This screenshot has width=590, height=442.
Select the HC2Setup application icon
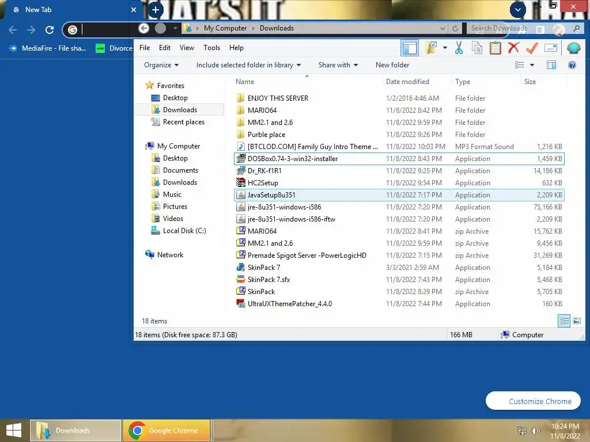pos(240,182)
